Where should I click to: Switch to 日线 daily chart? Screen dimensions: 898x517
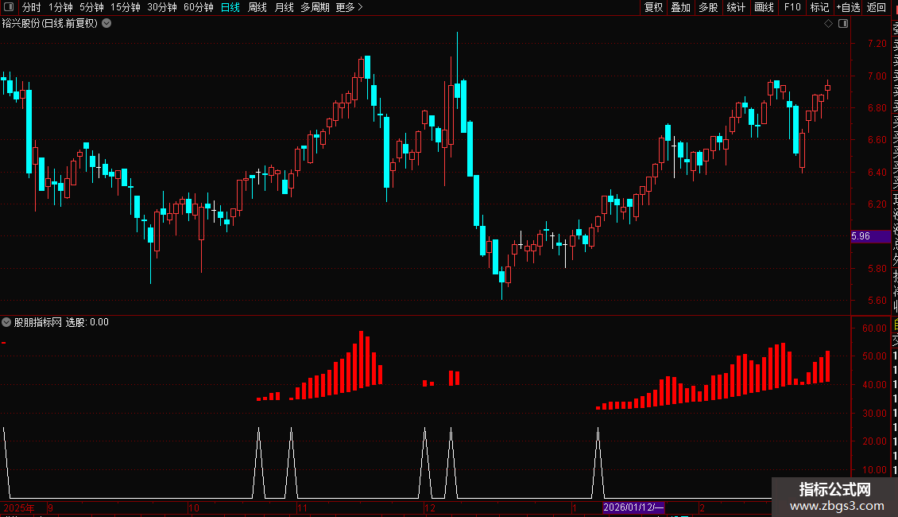pos(230,7)
